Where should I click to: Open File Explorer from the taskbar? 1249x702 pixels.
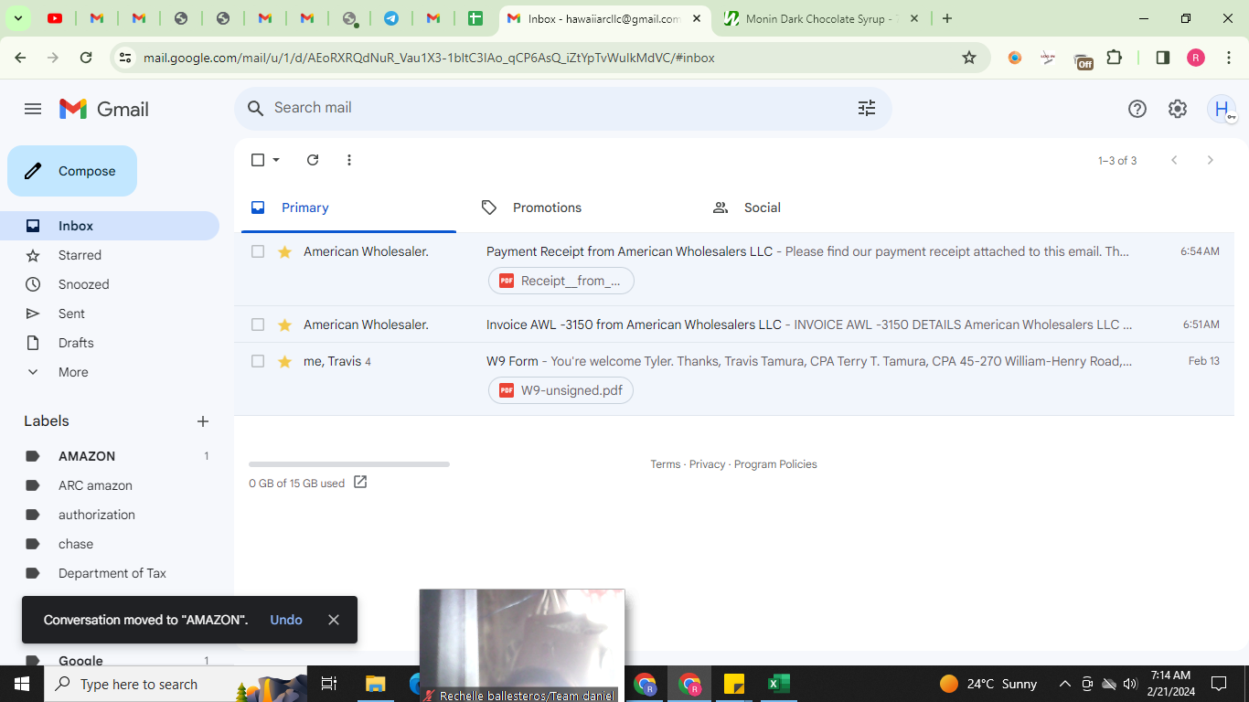pyautogui.click(x=375, y=684)
